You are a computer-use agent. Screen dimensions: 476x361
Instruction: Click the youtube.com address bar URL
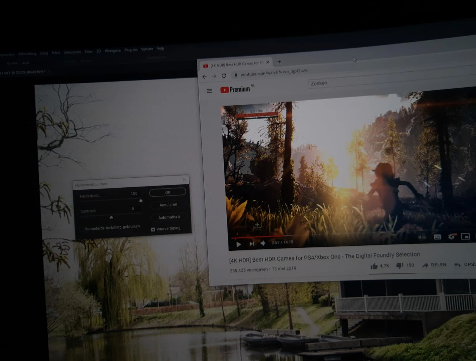coord(274,72)
